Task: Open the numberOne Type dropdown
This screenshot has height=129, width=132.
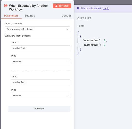Action: [40, 61]
